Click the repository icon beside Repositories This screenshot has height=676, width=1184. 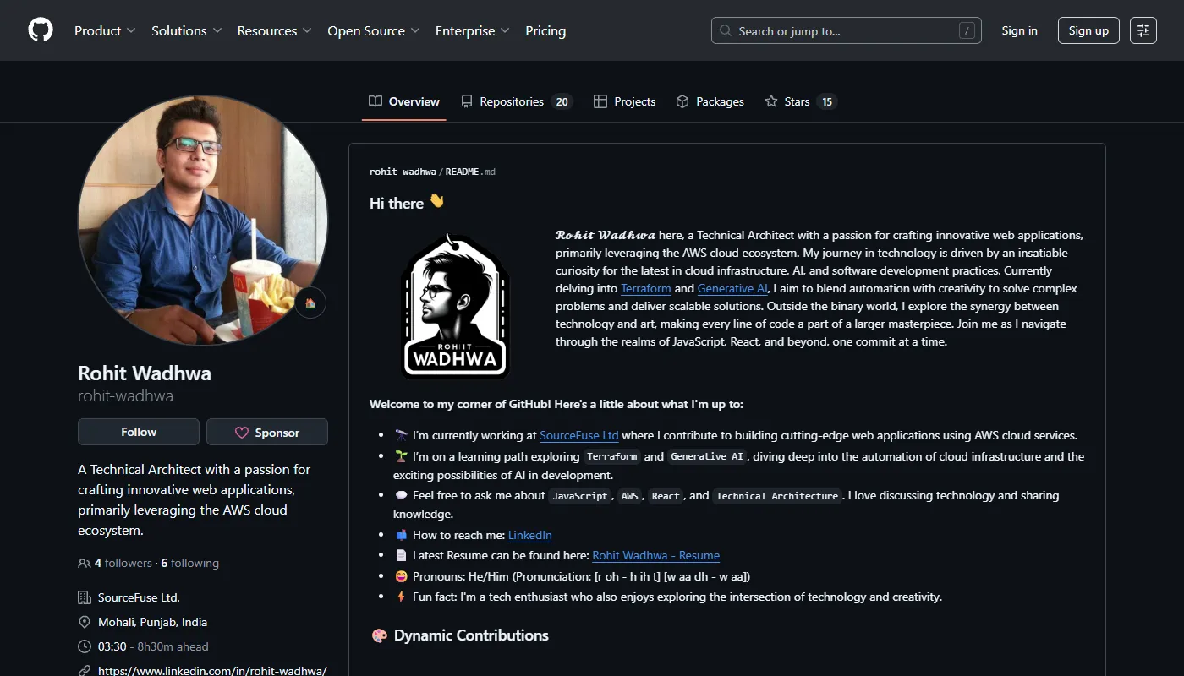[467, 101]
